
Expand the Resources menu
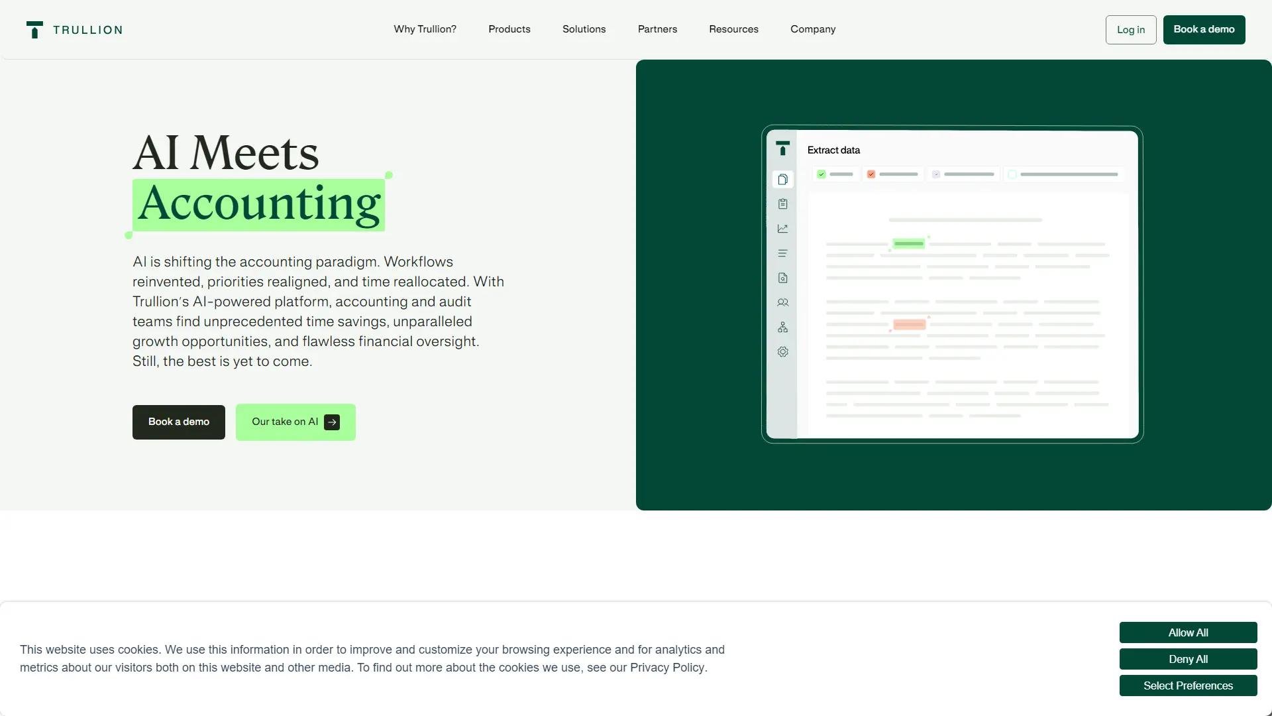coord(733,29)
